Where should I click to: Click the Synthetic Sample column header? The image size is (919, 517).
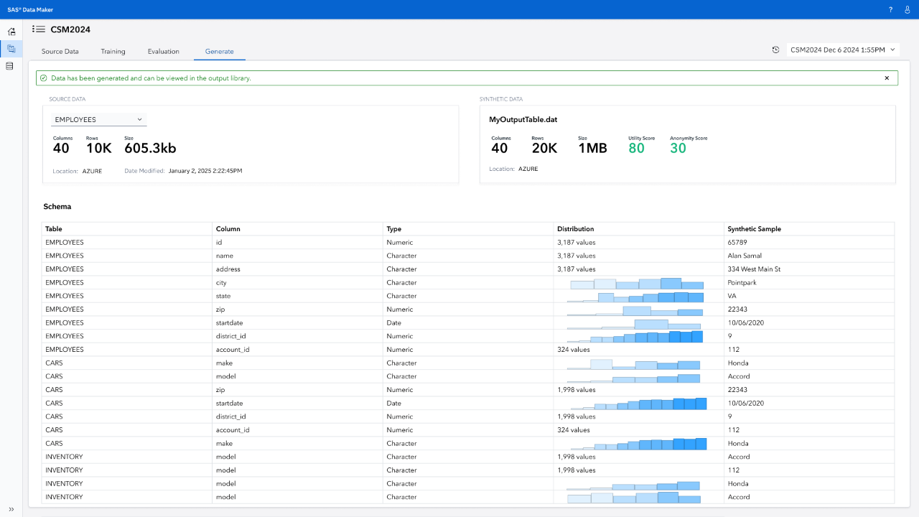pyautogui.click(x=754, y=229)
